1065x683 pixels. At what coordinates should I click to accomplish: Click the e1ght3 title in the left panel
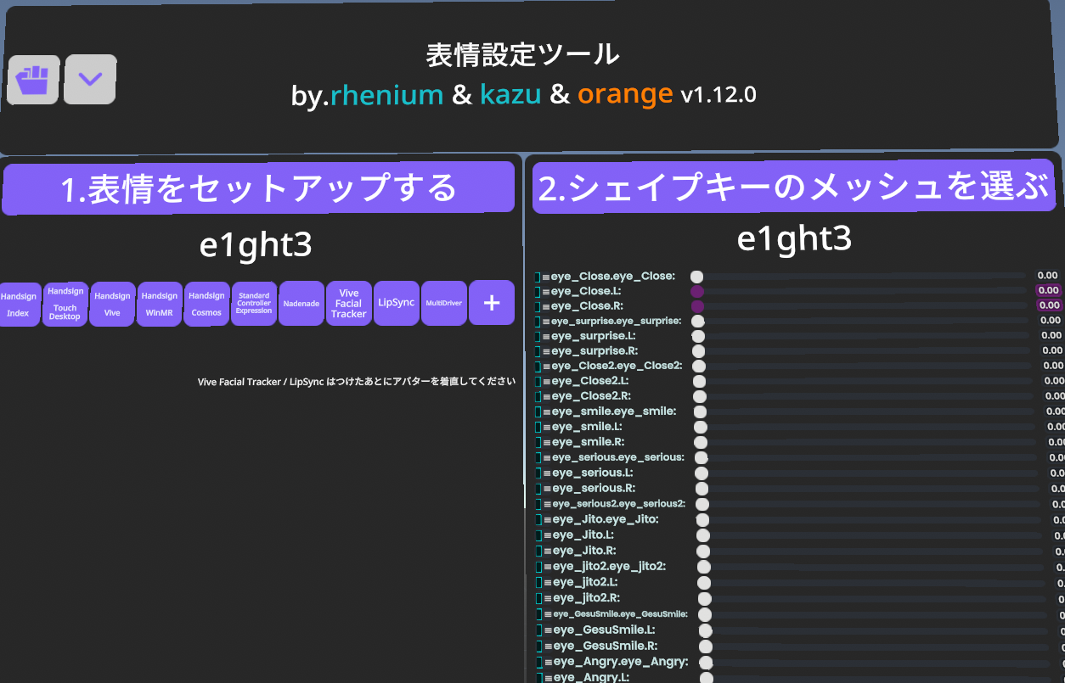(256, 246)
